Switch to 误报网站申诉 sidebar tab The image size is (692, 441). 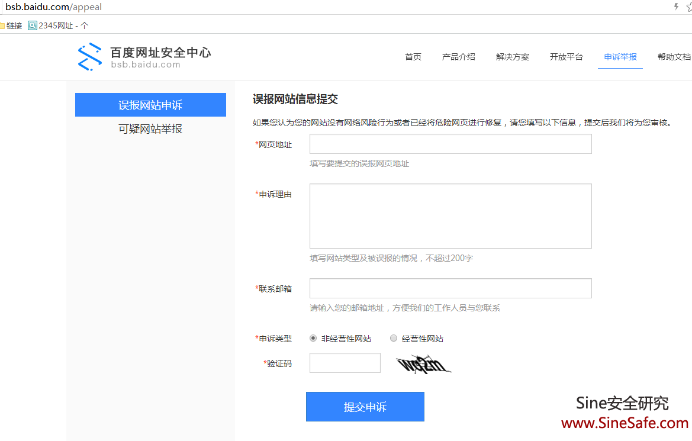150,105
